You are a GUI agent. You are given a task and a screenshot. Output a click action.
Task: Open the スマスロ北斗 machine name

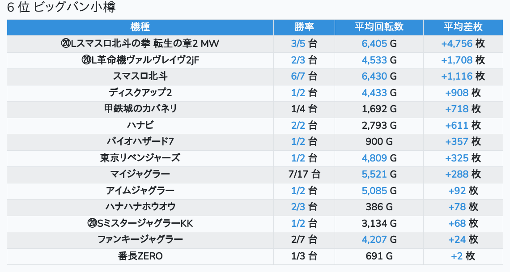coord(140,76)
